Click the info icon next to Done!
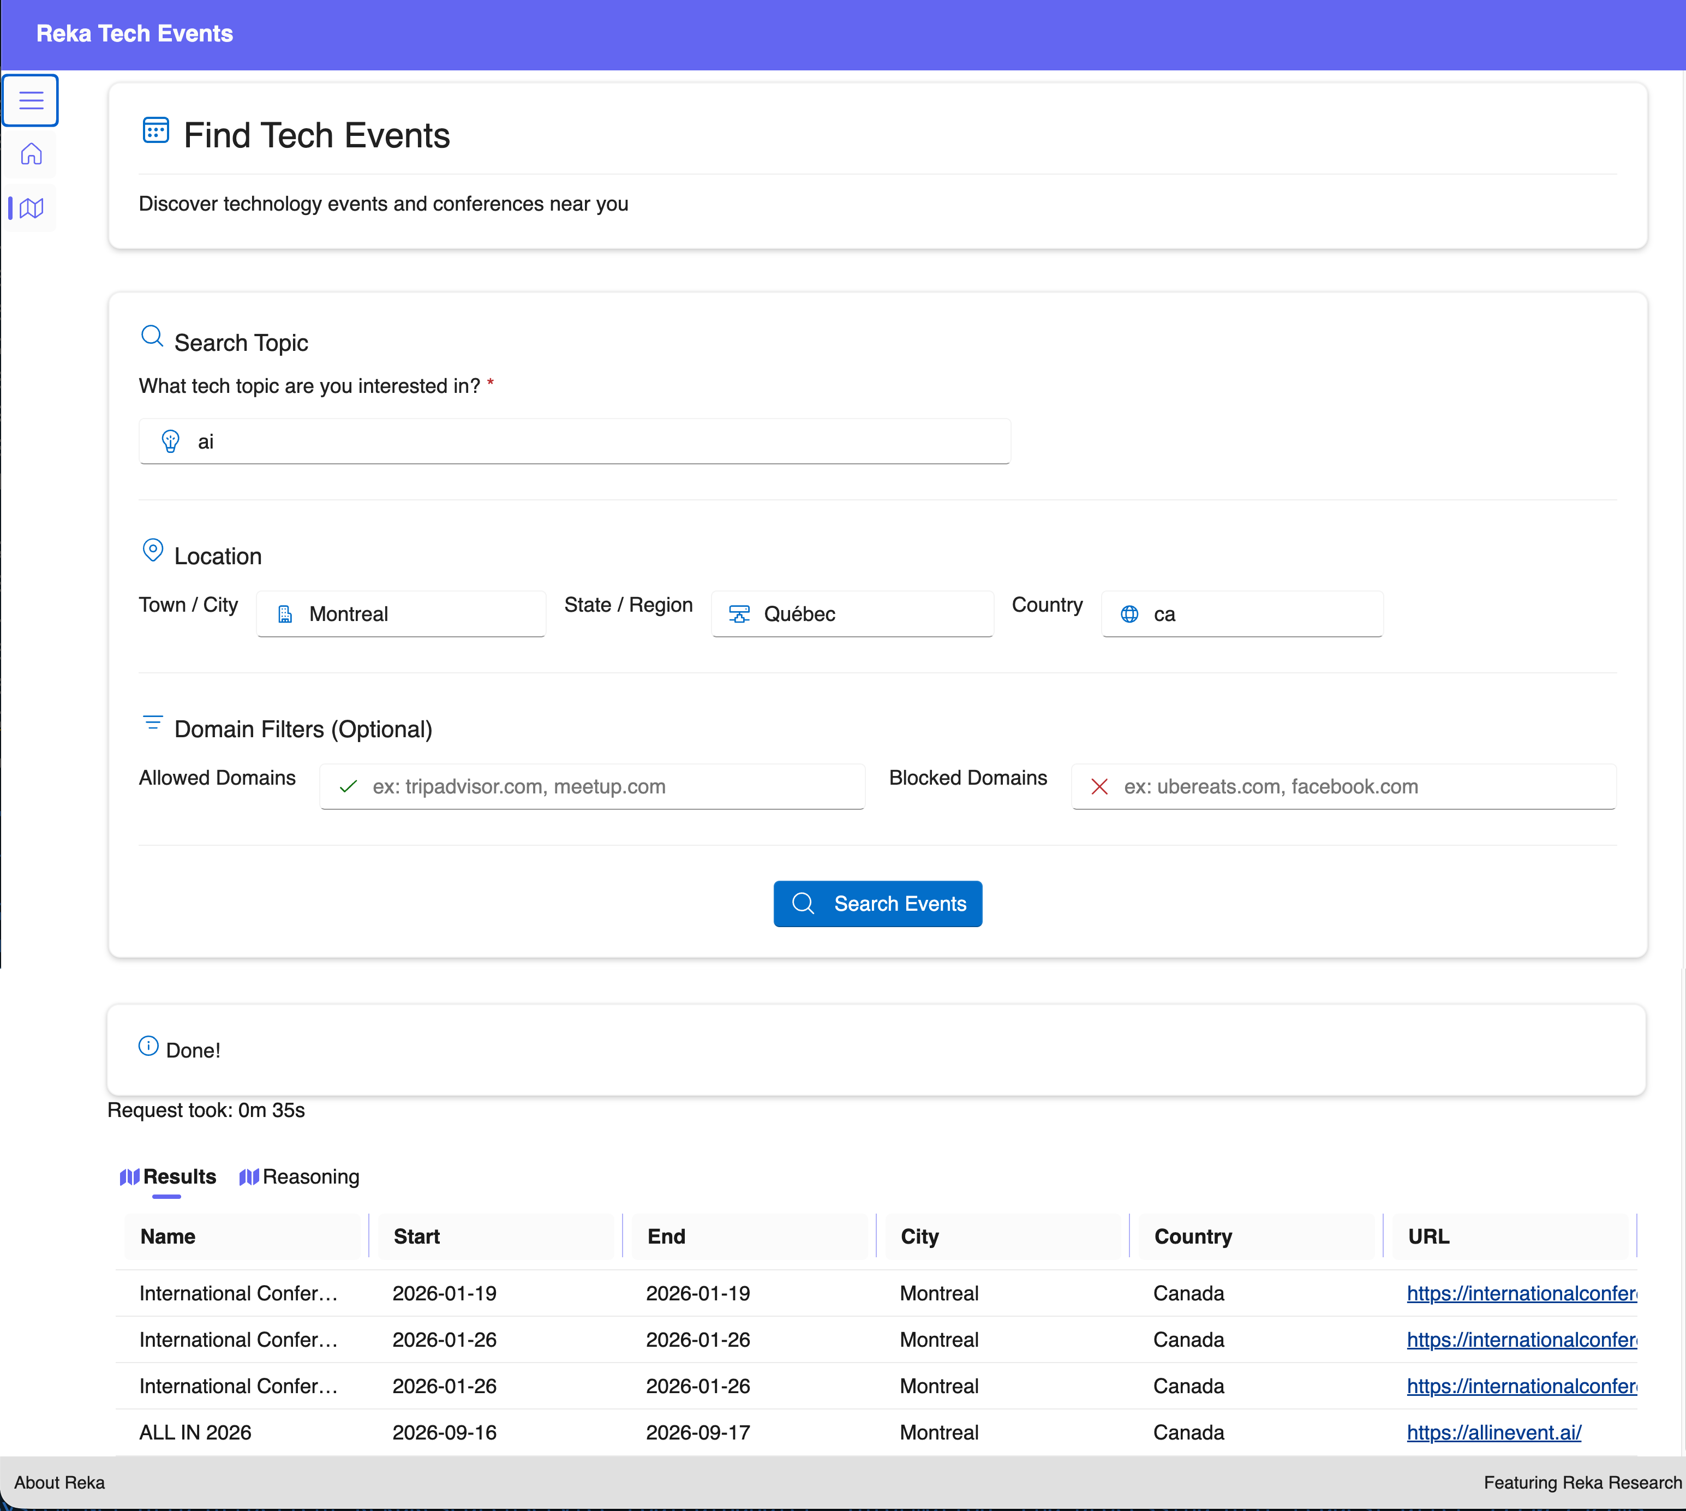 148,1046
